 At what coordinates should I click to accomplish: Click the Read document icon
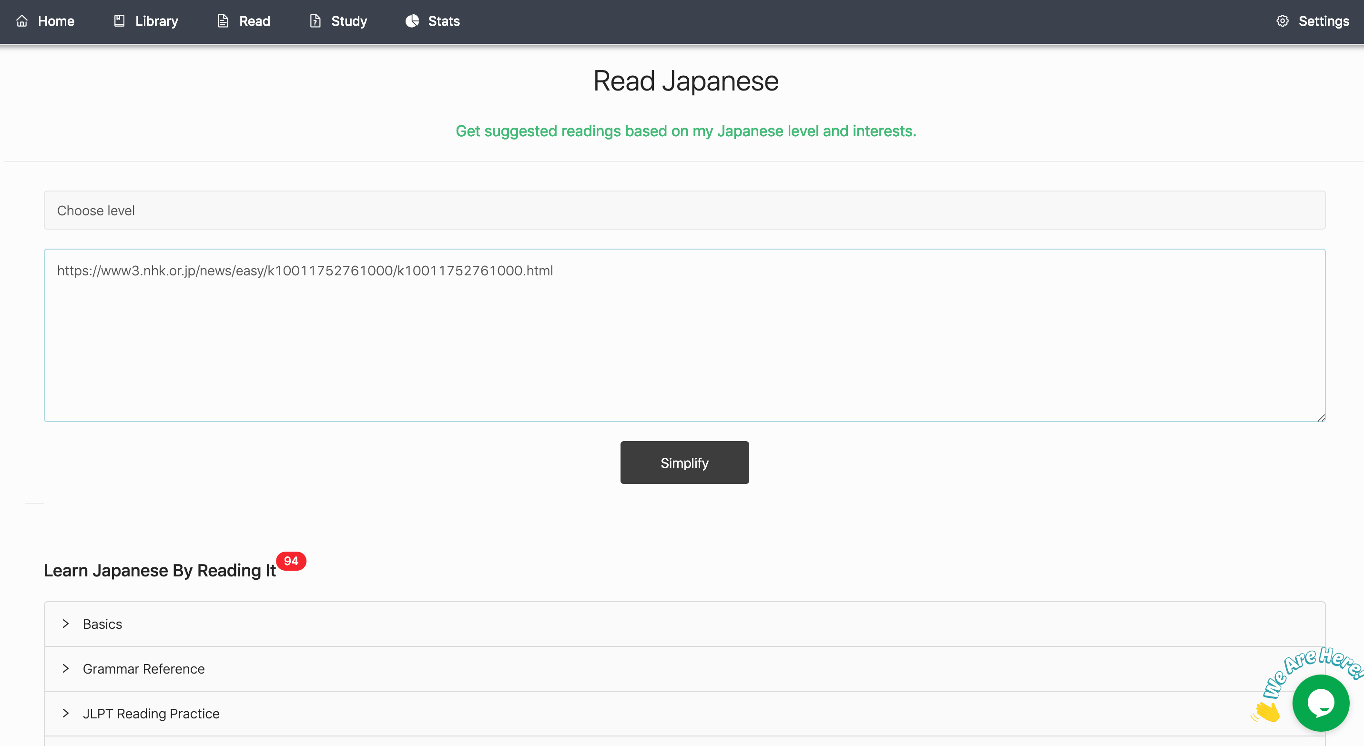tap(223, 20)
